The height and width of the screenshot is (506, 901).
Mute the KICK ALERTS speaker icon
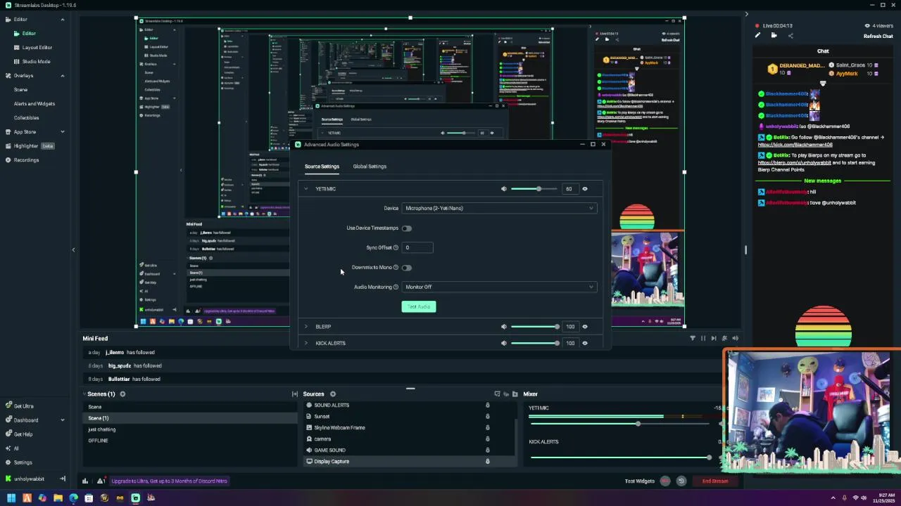[503, 343]
